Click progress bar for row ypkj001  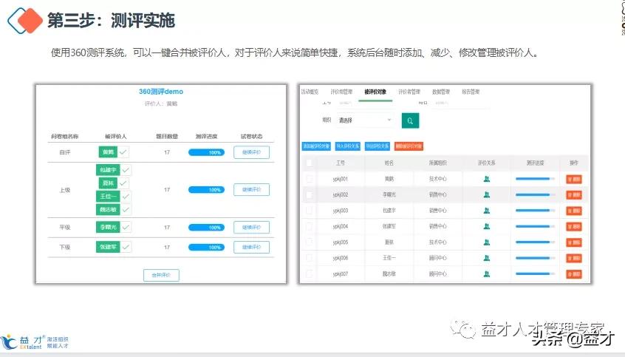click(535, 179)
